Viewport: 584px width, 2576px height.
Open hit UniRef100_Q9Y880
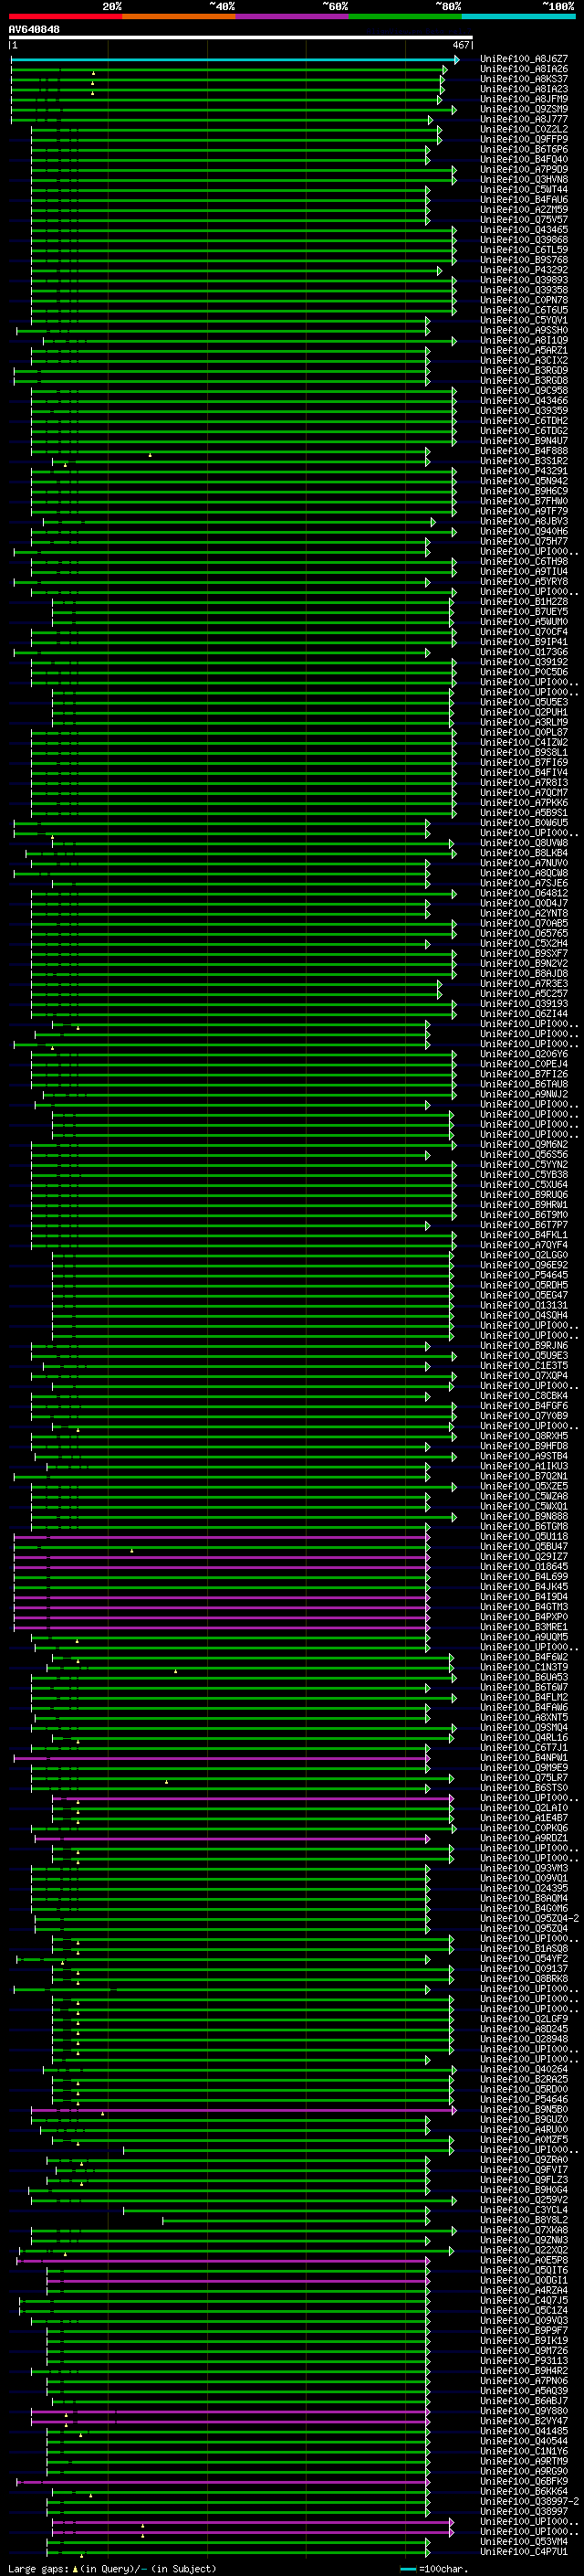524,2410
